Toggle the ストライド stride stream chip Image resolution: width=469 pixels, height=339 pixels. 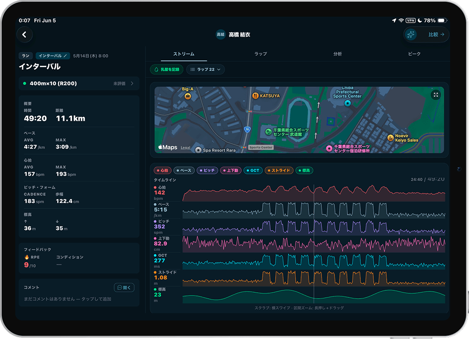click(279, 170)
